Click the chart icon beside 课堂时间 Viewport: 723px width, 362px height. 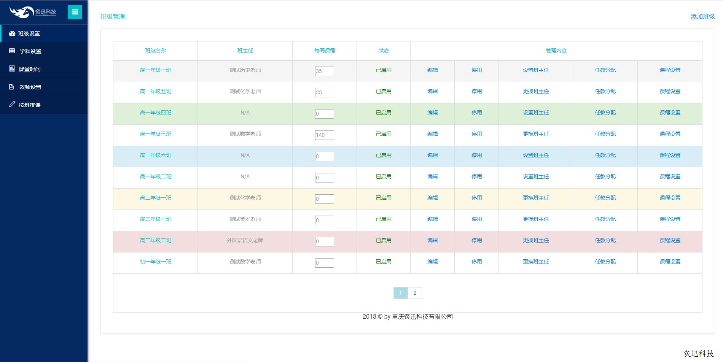[12, 69]
